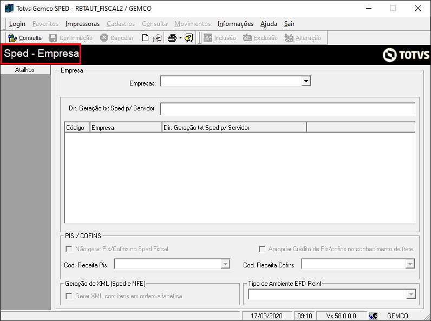Click the Dir. Geração txt Sped input field

[288, 109]
